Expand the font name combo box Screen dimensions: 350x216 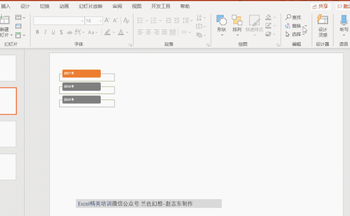[x=82, y=21]
